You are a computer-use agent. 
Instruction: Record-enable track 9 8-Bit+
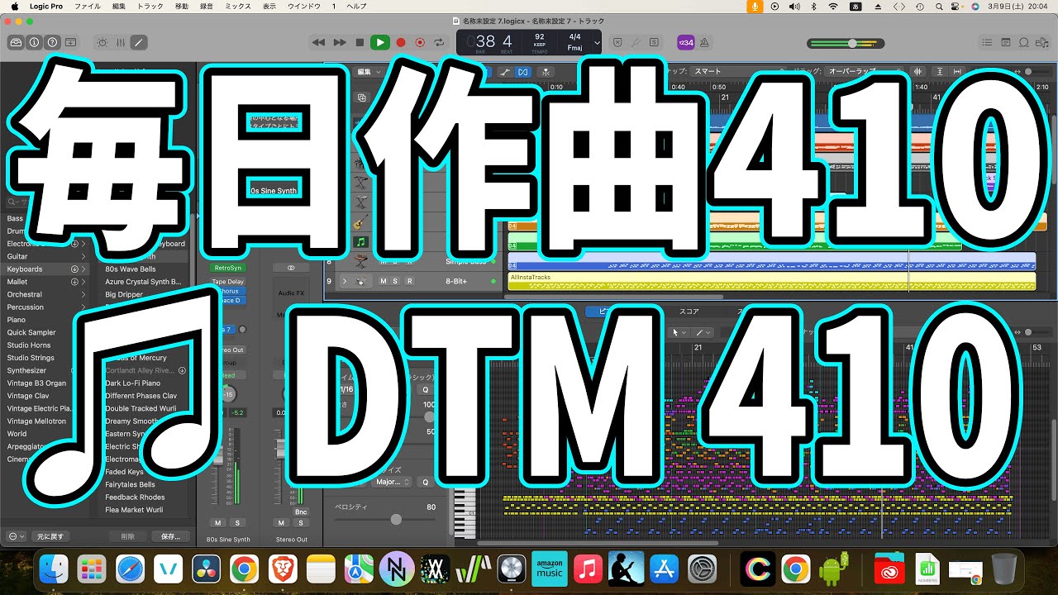409,281
